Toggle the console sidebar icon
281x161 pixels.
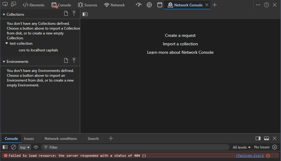5,147
